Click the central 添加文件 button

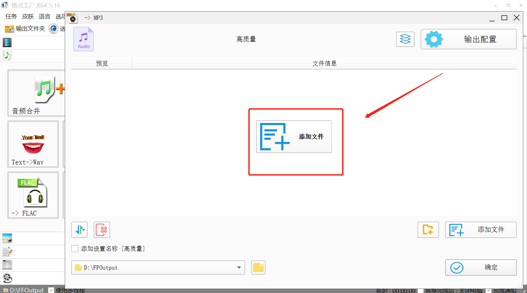[294, 137]
